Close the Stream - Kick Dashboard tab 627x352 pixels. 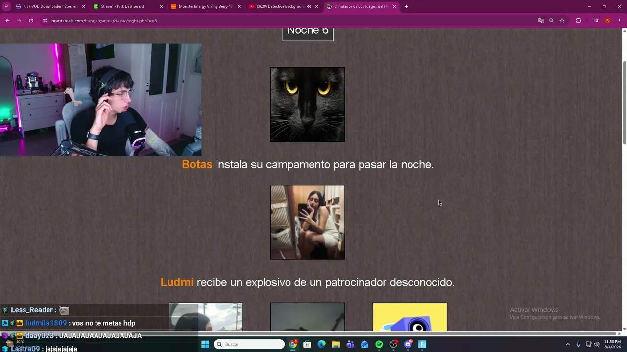click(161, 6)
